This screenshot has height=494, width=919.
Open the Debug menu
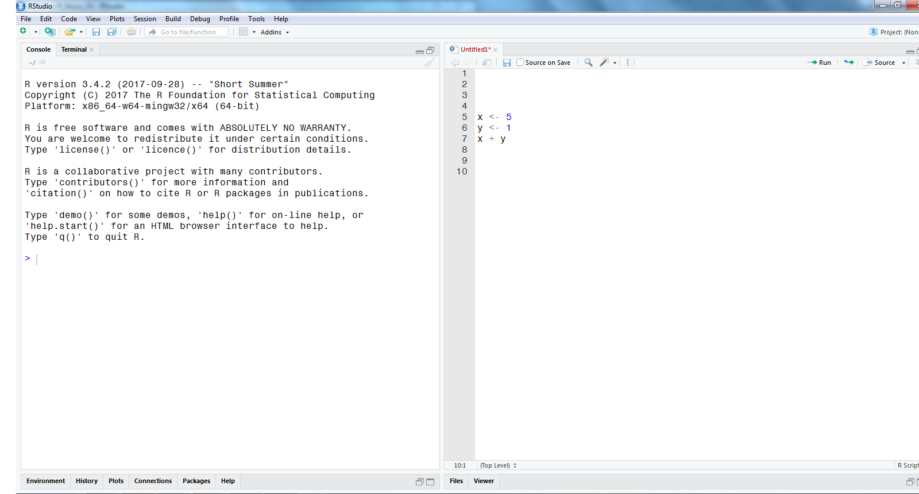click(x=200, y=19)
